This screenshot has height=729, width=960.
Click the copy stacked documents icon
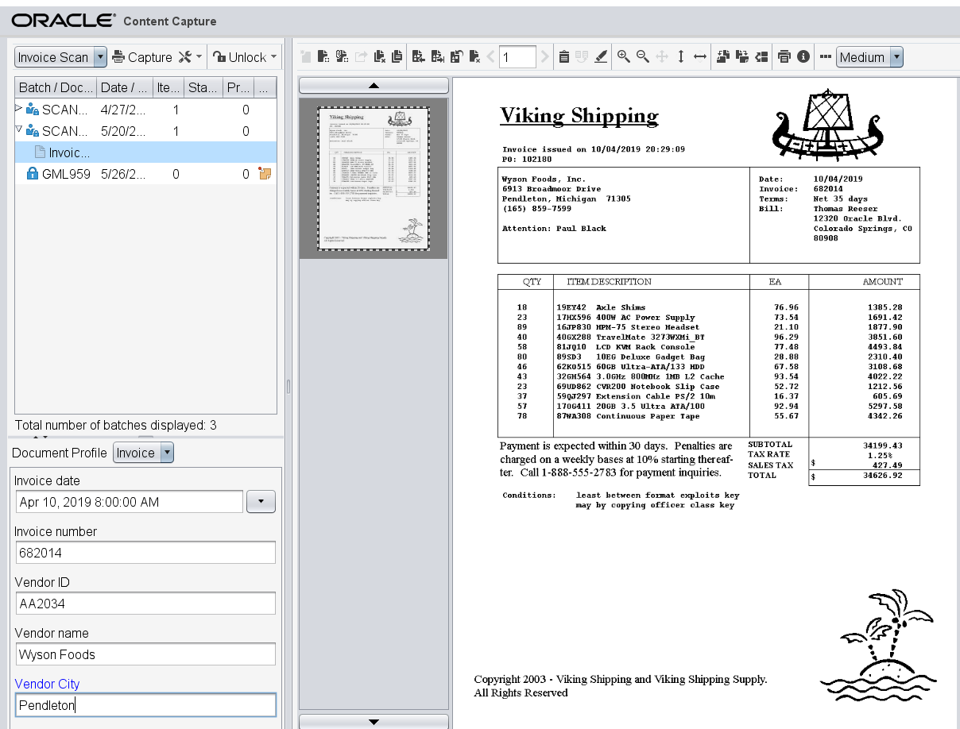(397, 56)
